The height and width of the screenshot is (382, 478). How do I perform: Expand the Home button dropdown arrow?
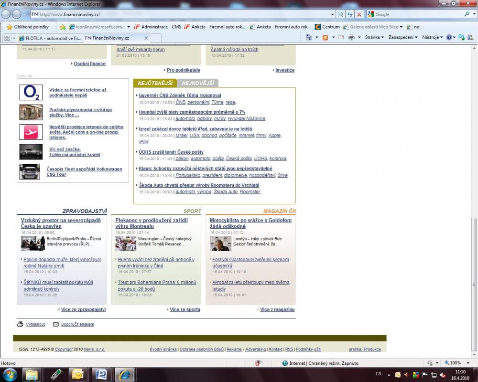[x=317, y=37]
